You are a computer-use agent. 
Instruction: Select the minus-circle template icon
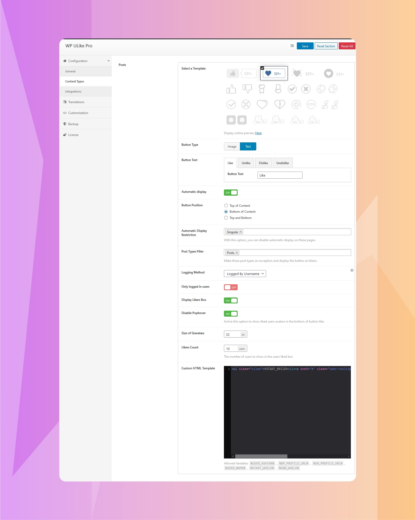click(x=311, y=104)
